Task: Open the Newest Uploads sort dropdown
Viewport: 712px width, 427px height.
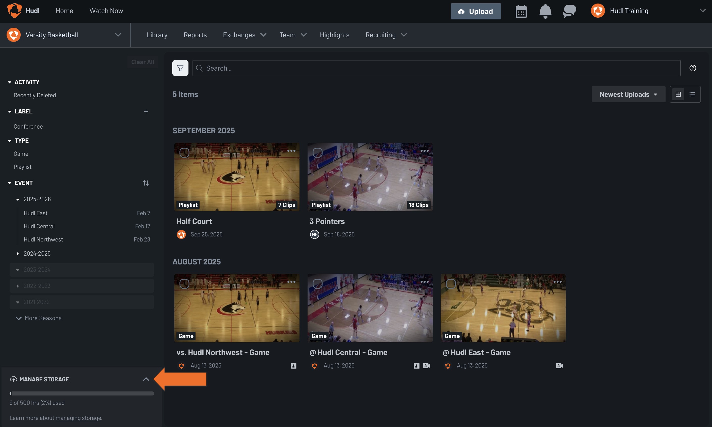Action: [628, 94]
